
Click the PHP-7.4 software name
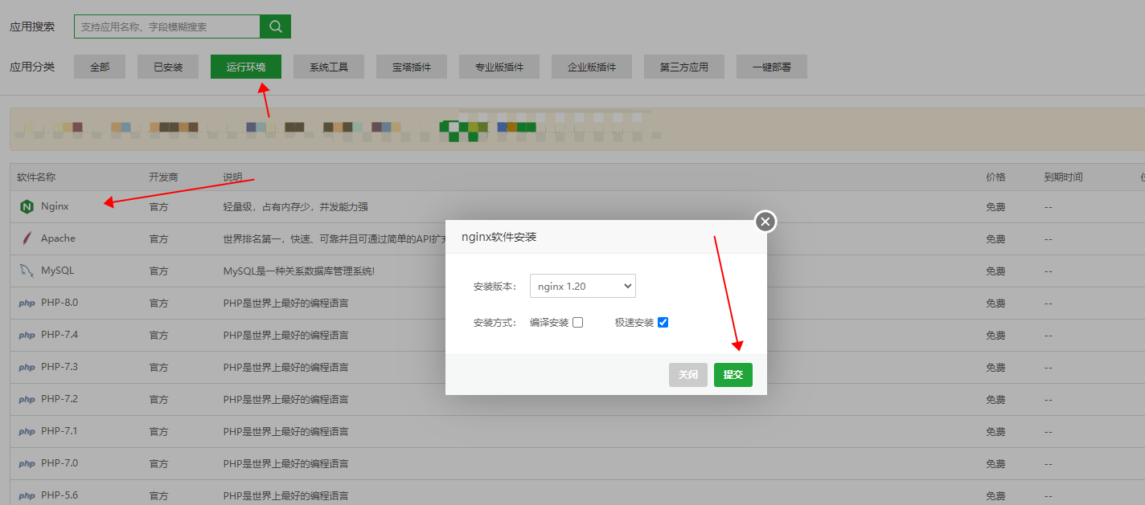(60, 335)
